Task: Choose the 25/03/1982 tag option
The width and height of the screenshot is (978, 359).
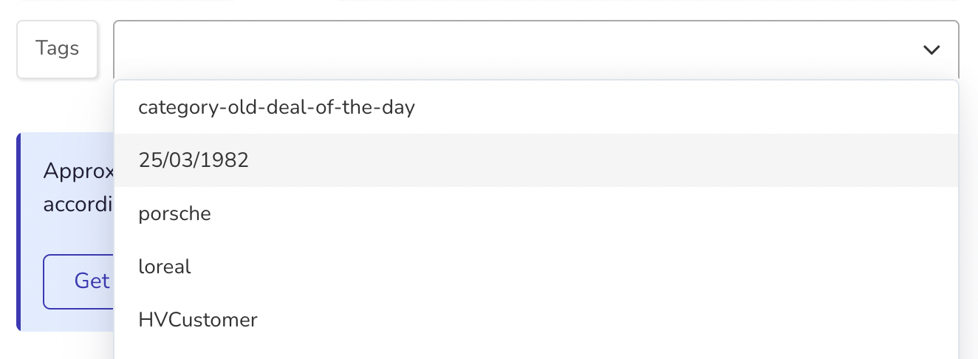Action: coord(194,160)
